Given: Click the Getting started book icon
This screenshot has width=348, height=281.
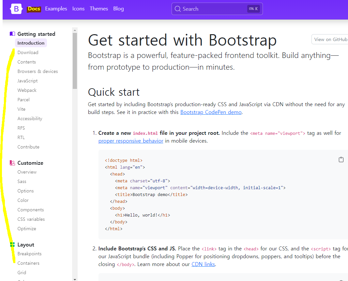Looking at the screenshot, I should [x=12, y=34].
